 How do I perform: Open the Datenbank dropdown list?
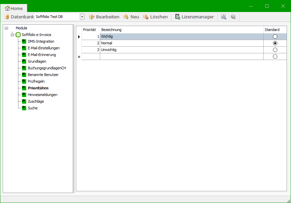82,17
